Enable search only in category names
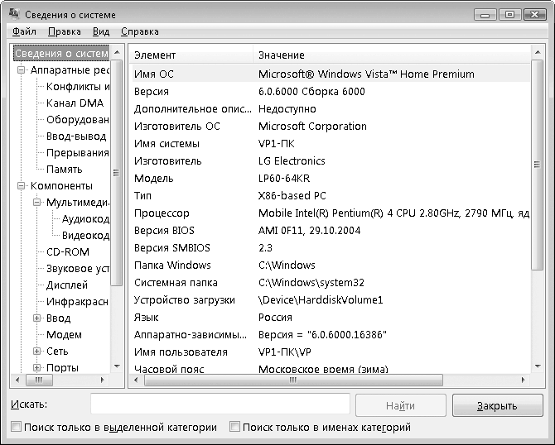 click(235, 428)
